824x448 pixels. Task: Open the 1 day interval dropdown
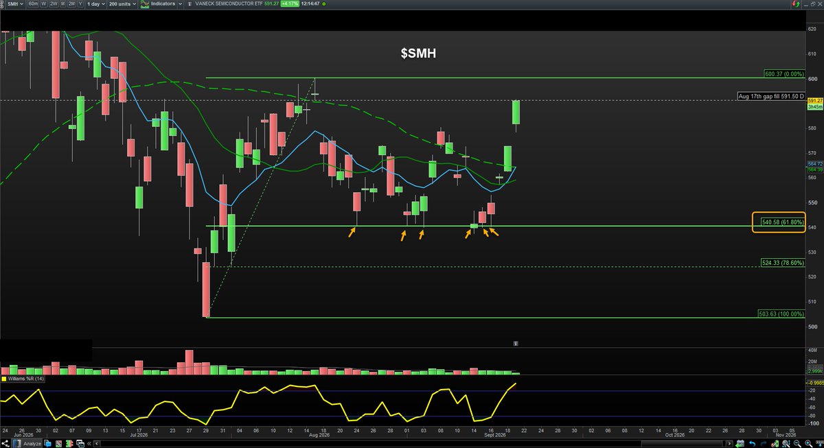click(96, 4)
